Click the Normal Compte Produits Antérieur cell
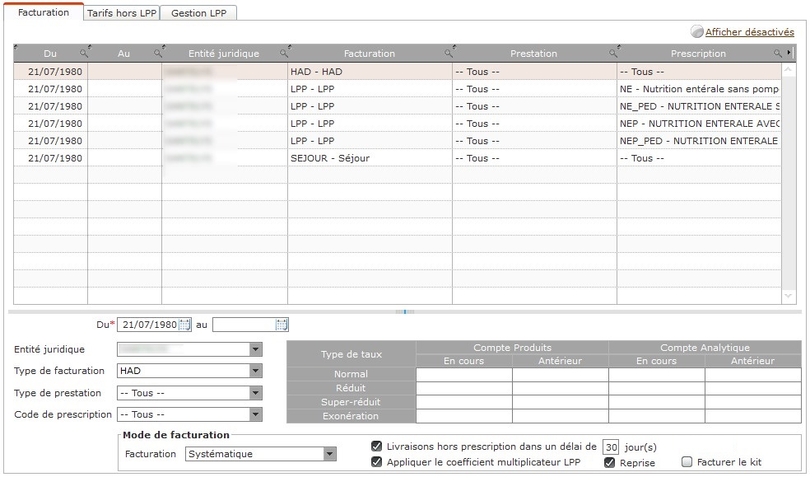Screen dimensions: 810x477 click(561, 374)
